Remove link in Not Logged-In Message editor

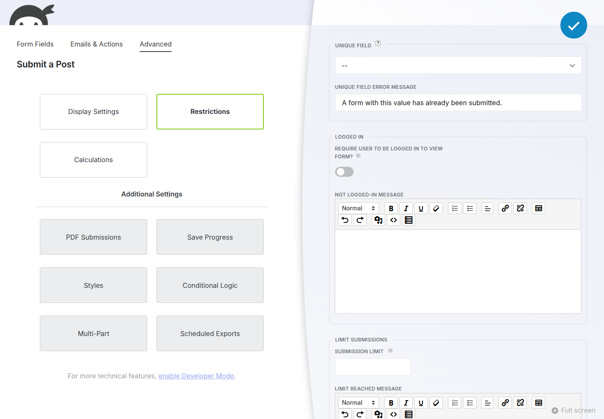[520, 208]
